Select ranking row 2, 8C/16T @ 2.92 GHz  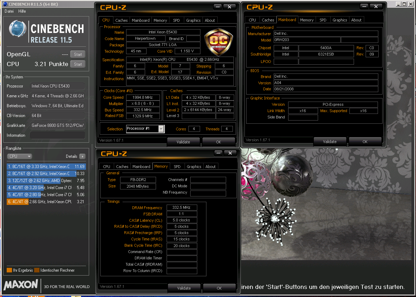pyautogui.click(x=46, y=174)
